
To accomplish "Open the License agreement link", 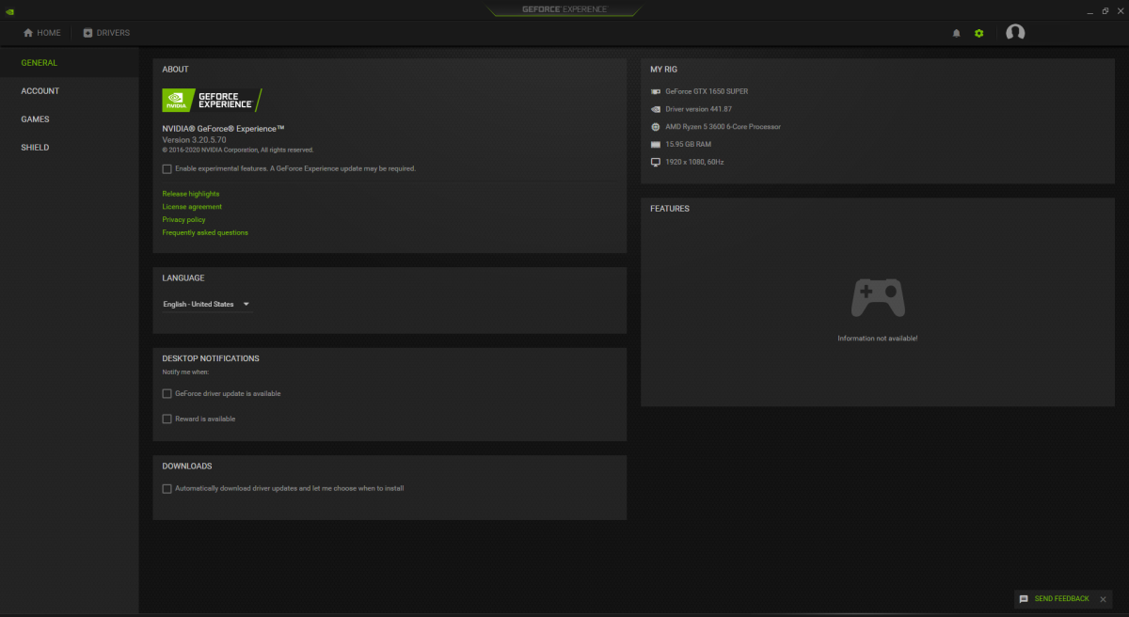I will coord(192,207).
